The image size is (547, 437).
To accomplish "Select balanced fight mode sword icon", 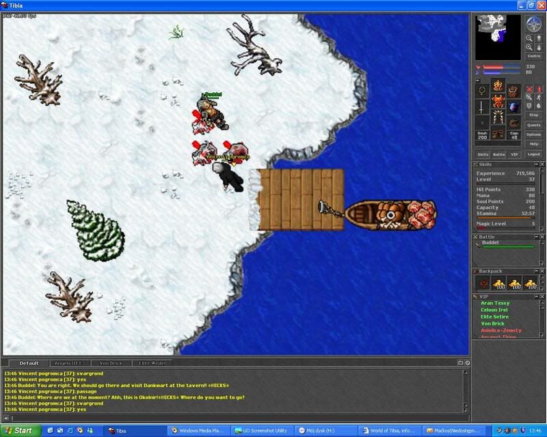I will (529, 98).
